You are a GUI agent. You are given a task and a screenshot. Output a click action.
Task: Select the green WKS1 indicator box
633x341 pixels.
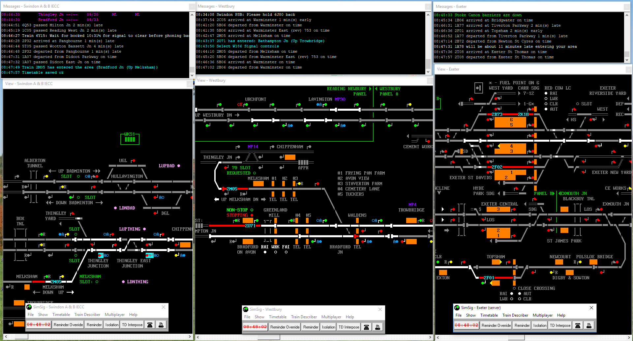pos(130,138)
